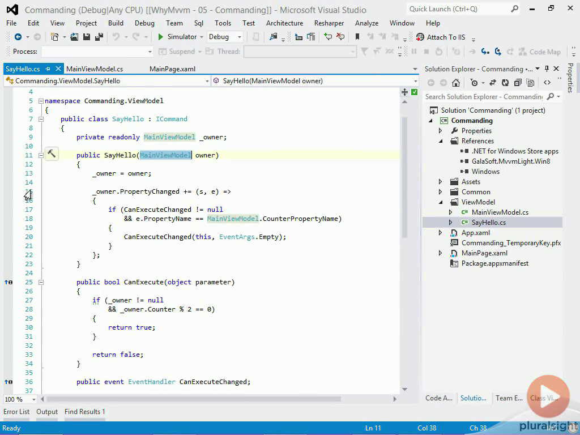The height and width of the screenshot is (435, 580).
Task: Open the Resharper menu
Action: pyautogui.click(x=329, y=23)
